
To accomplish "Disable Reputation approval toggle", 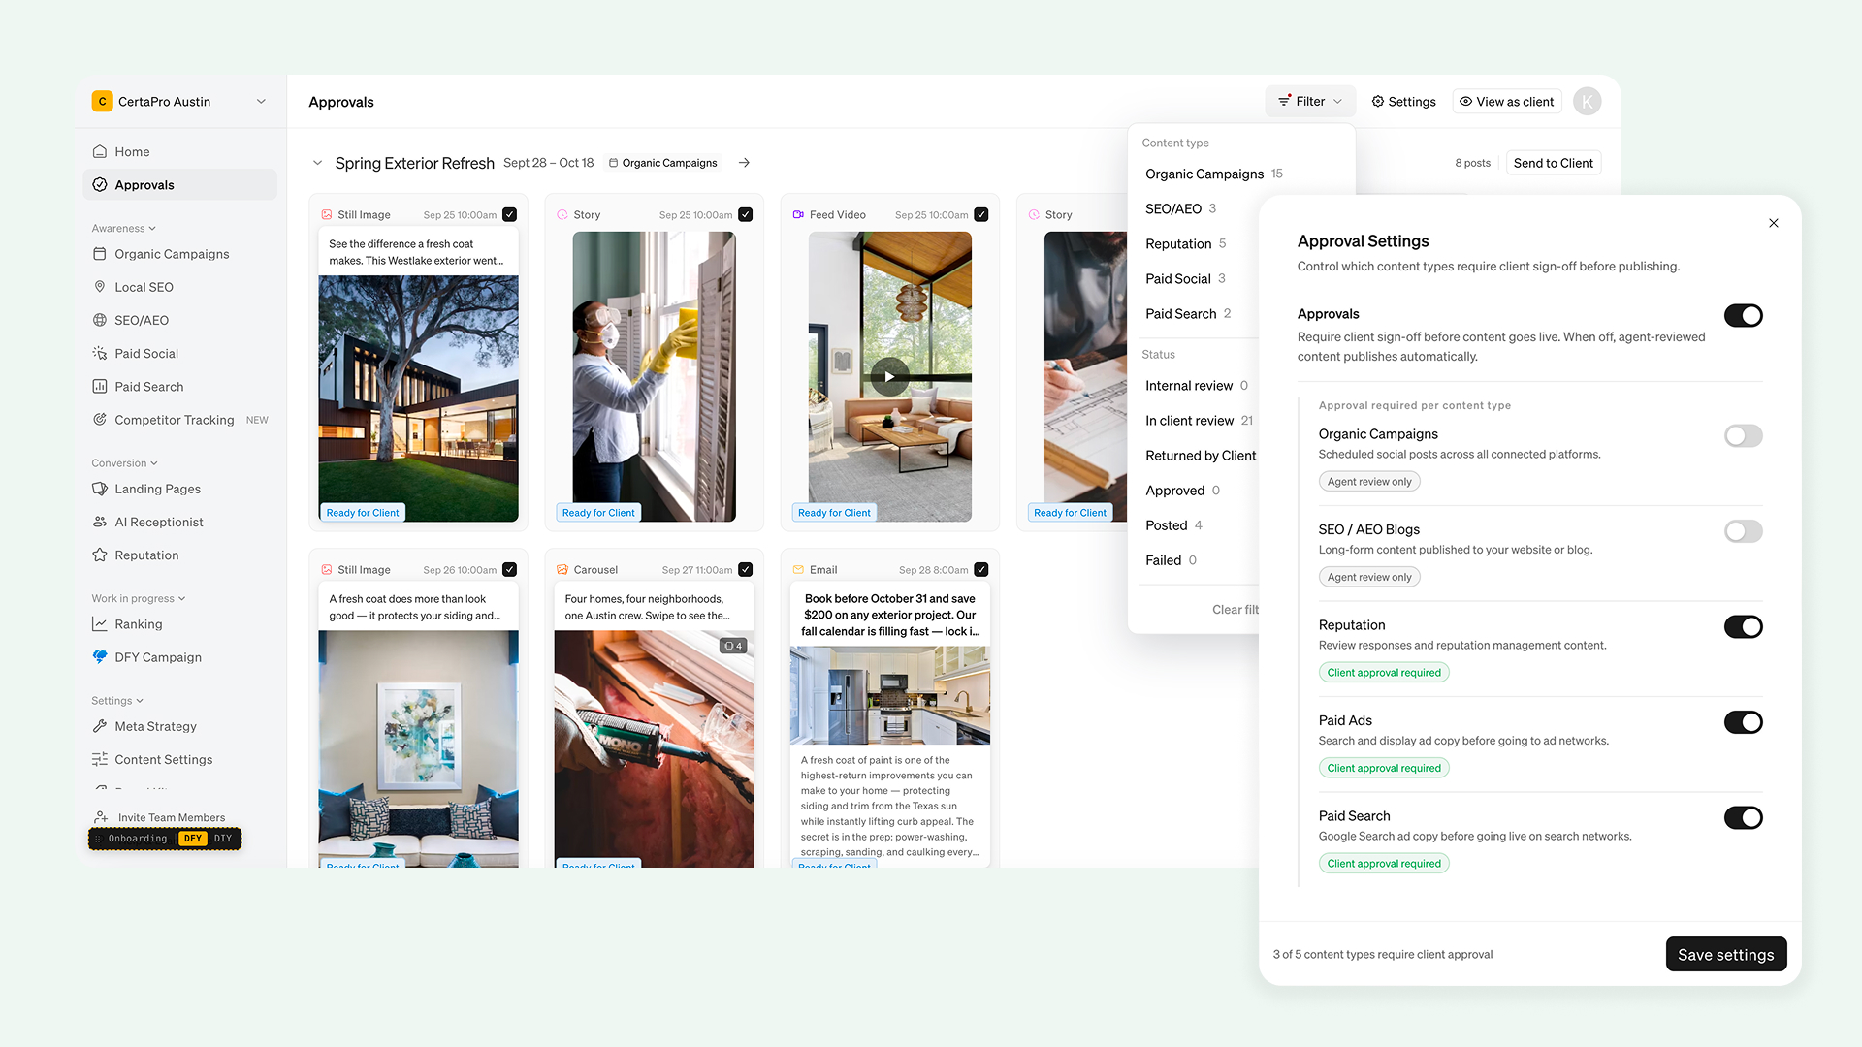I will [x=1743, y=626].
